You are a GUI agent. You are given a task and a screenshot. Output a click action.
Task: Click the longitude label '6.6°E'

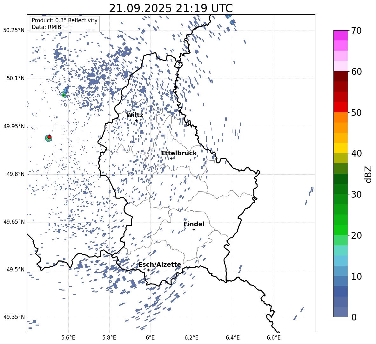(x=274, y=338)
